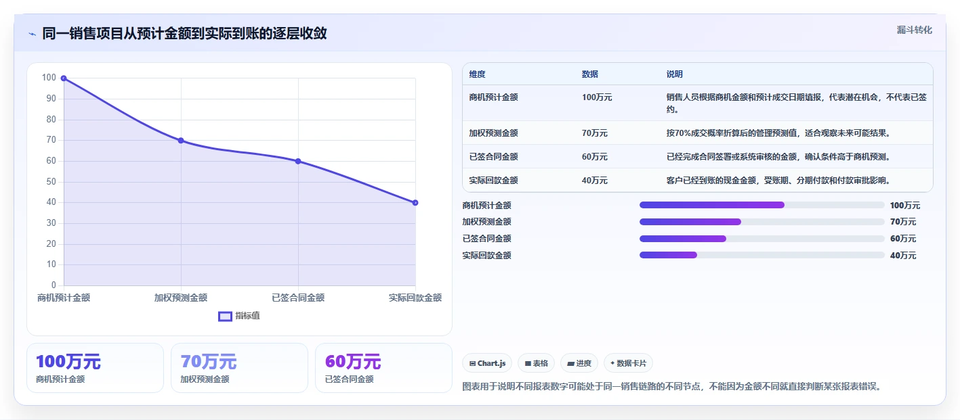Click the chart data point at value 60
960x420 pixels.
tap(298, 161)
